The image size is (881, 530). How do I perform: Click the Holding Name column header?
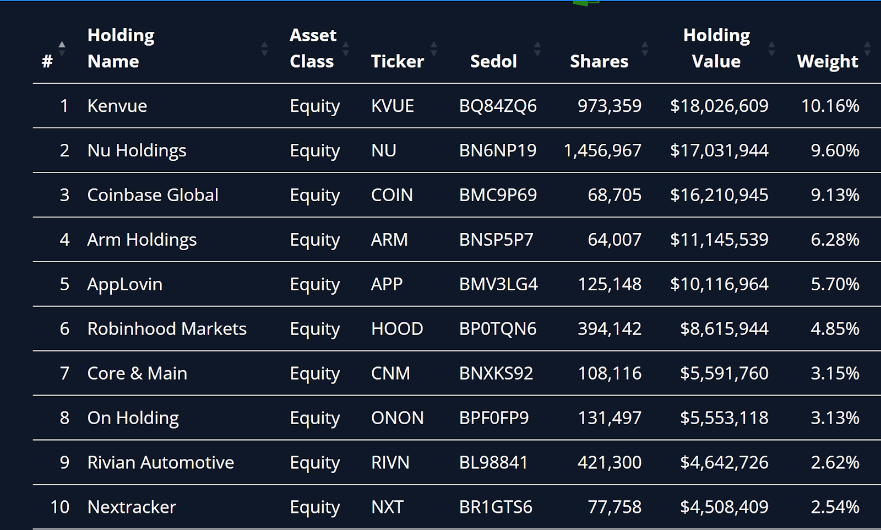[x=121, y=48]
